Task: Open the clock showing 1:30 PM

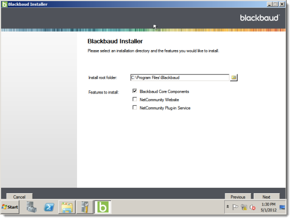Action: click(268, 207)
